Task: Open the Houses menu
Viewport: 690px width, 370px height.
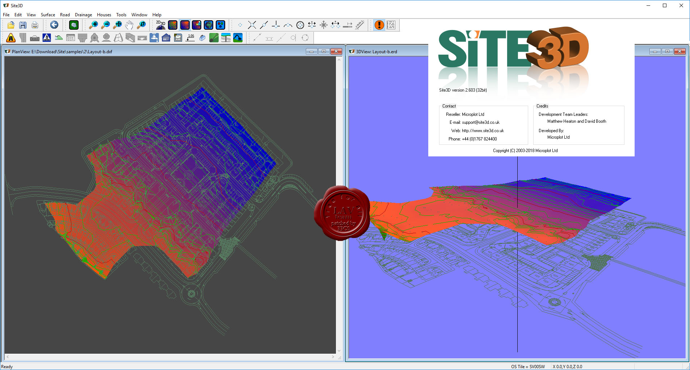Action: click(104, 15)
